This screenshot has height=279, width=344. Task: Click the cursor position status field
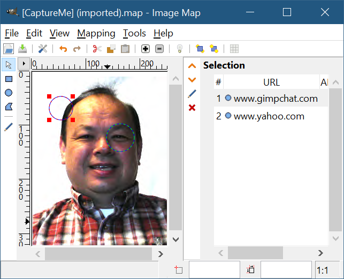pos(215,270)
